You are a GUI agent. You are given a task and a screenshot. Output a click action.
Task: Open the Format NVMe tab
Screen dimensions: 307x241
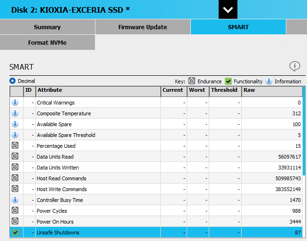coord(47,42)
